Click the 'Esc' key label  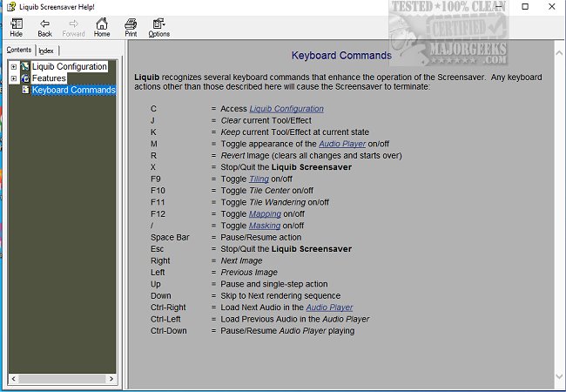pyautogui.click(x=157, y=248)
